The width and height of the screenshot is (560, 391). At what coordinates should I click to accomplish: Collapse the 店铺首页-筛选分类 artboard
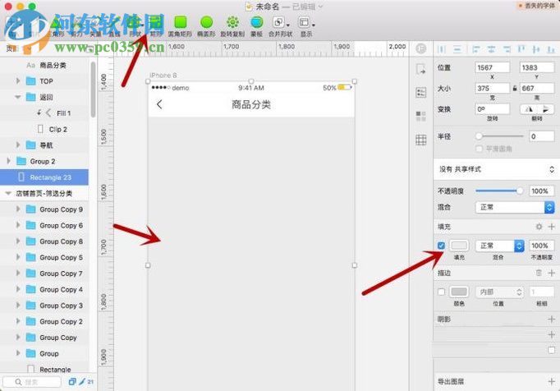[8, 193]
